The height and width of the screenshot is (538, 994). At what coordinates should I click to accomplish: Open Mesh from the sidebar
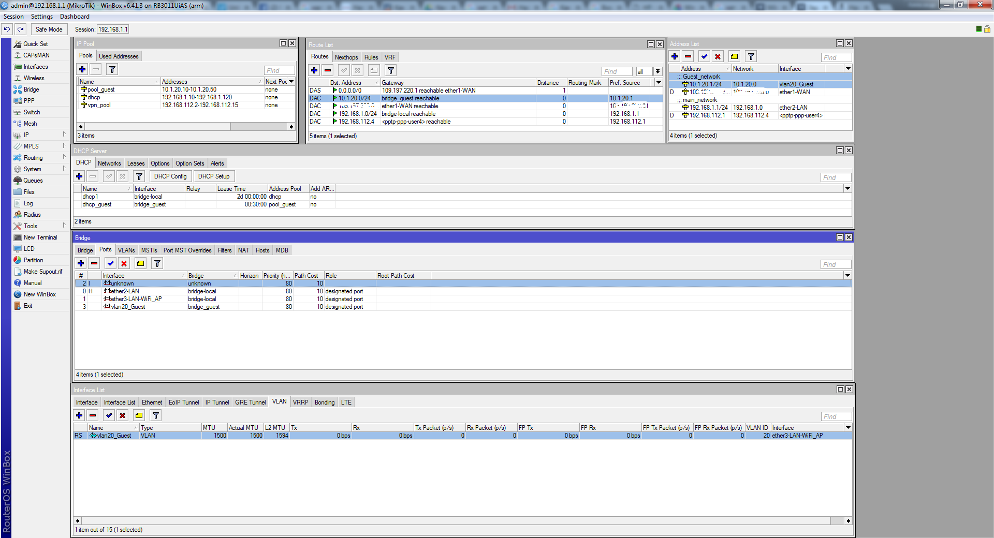coord(30,124)
